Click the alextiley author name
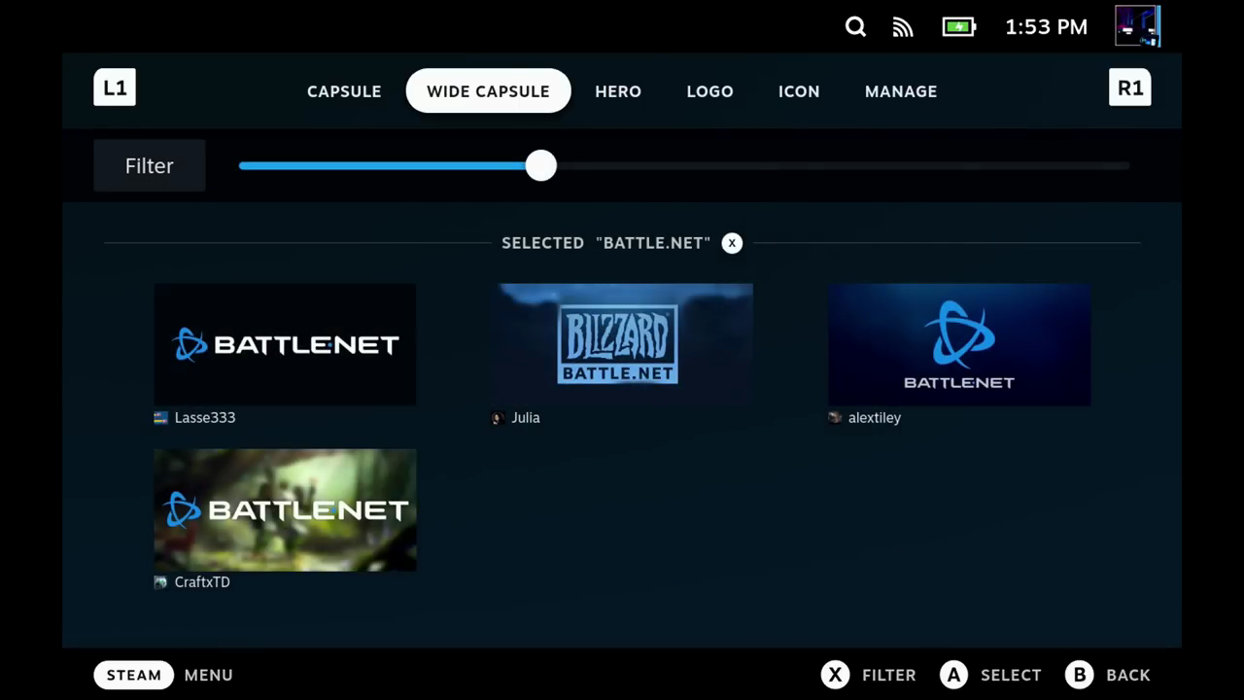The width and height of the screenshot is (1244, 700). pyautogui.click(x=875, y=418)
